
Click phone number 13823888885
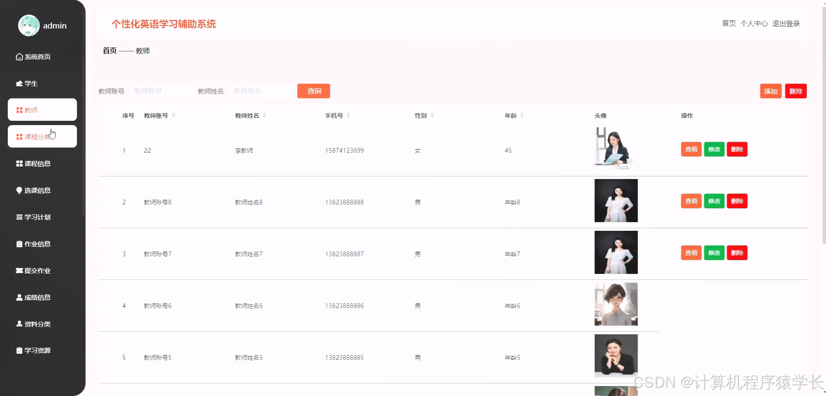344,358
